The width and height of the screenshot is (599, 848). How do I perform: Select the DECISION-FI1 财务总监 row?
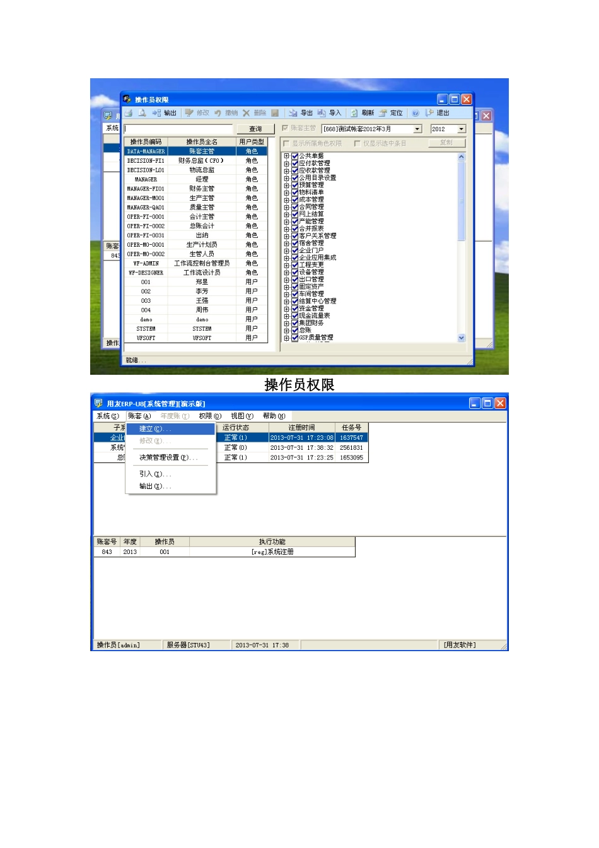click(195, 161)
